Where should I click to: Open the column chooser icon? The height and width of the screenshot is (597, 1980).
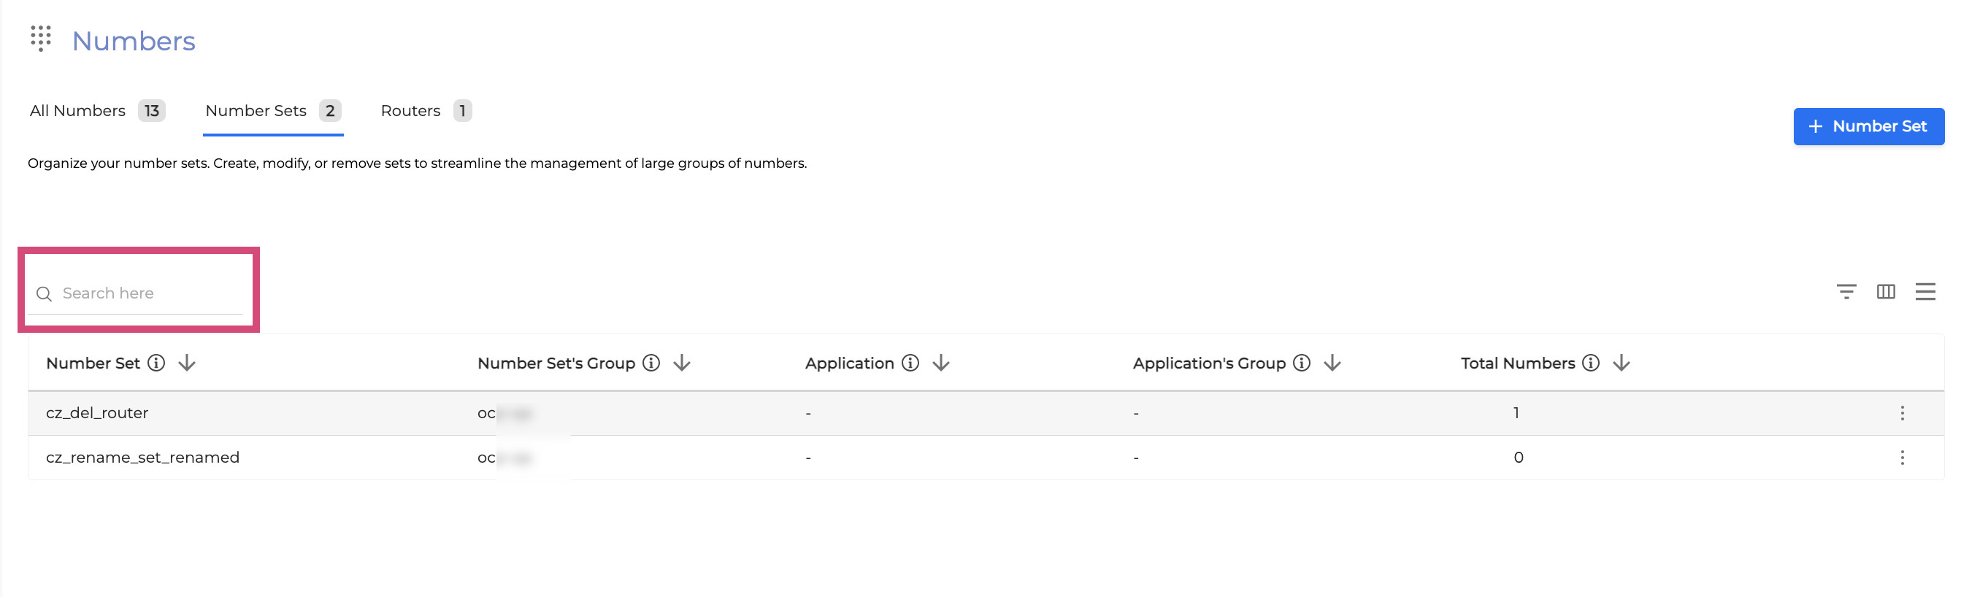[1886, 292]
